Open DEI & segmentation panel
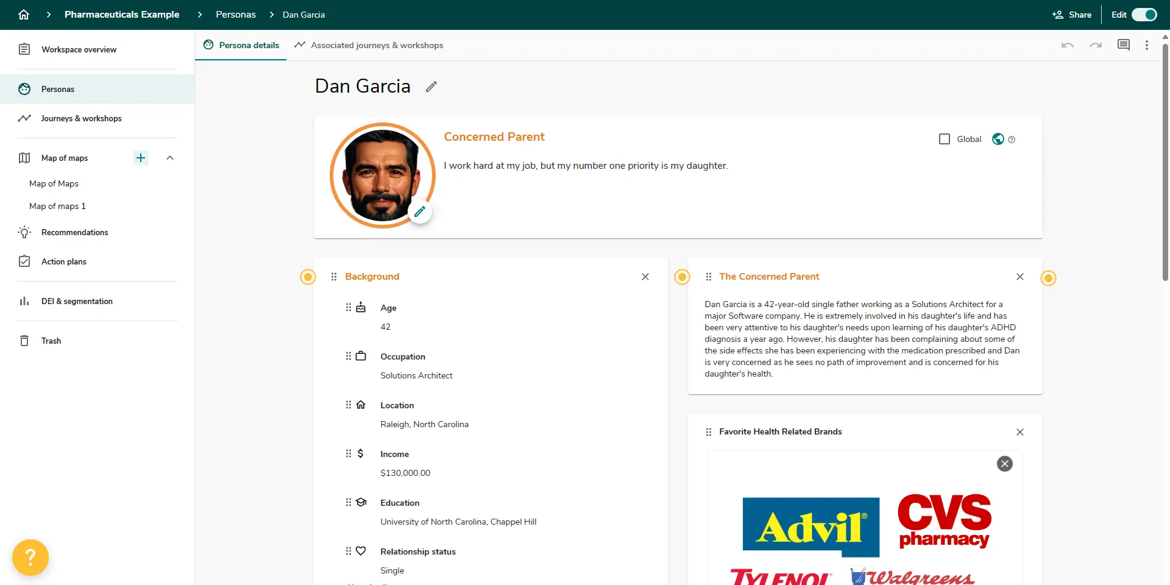The height and width of the screenshot is (585, 1170). coord(77,301)
